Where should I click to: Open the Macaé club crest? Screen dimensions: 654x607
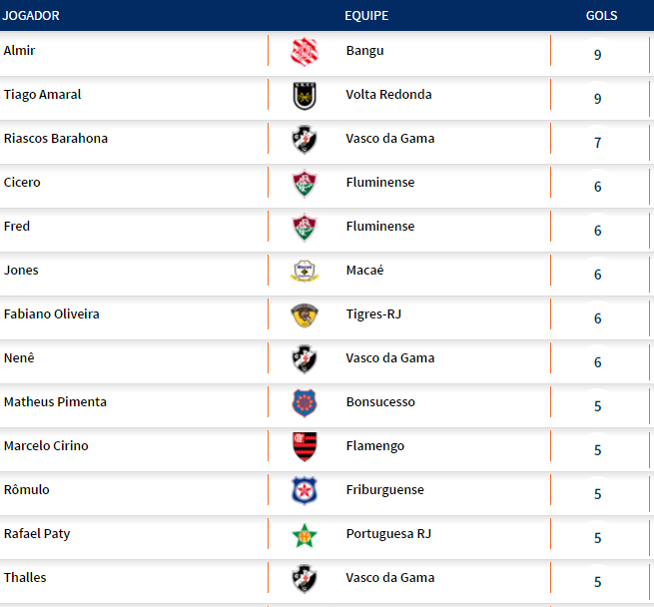(x=304, y=271)
